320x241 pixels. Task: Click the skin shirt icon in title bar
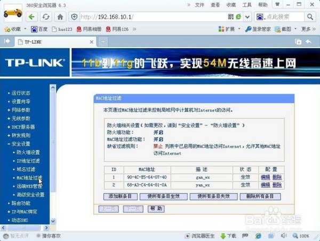coord(277,4)
